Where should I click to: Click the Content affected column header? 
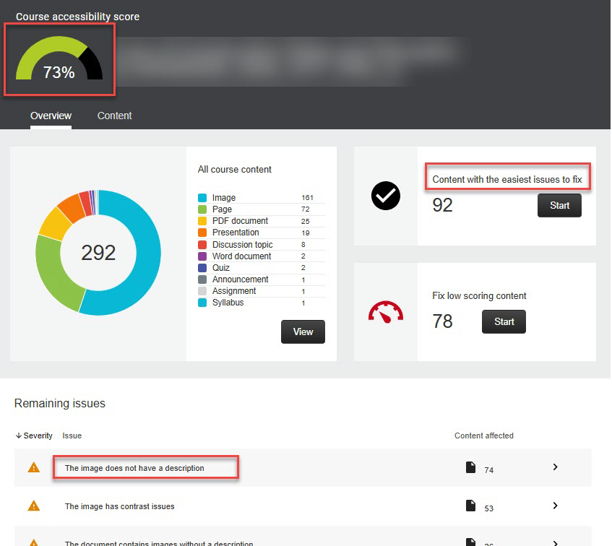[484, 435]
